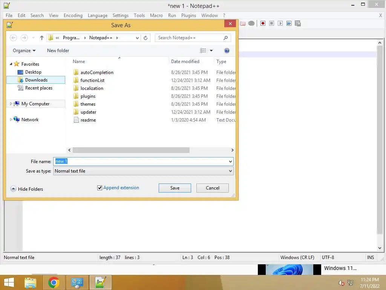The height and width of the screenshot is (290, 386).
Task: Expand the address bar history dropdown
Action: [x=137, y=38]
